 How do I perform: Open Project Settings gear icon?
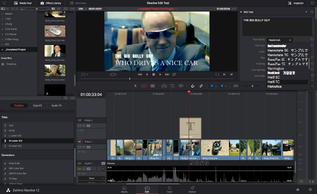coord(310,190)
